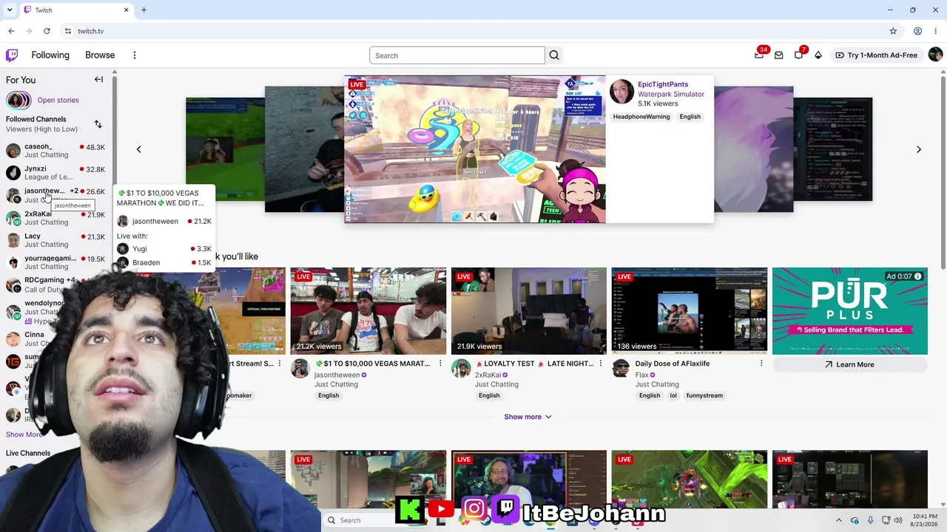947x532 pixels.
Task: Select the funnystream tag
Action: point(704,395)
